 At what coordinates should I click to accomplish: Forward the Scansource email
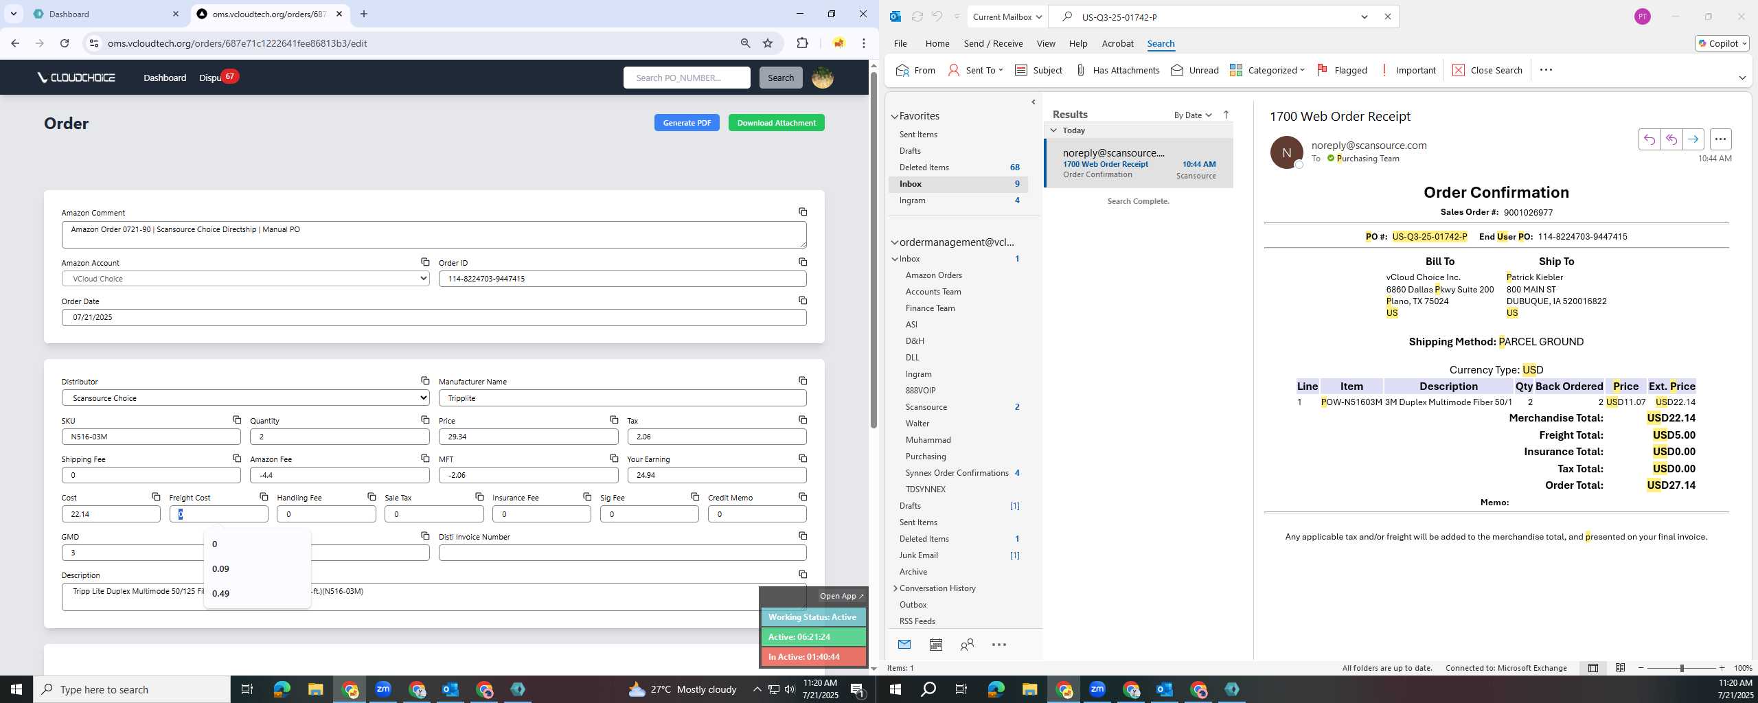coord(1693,139)
